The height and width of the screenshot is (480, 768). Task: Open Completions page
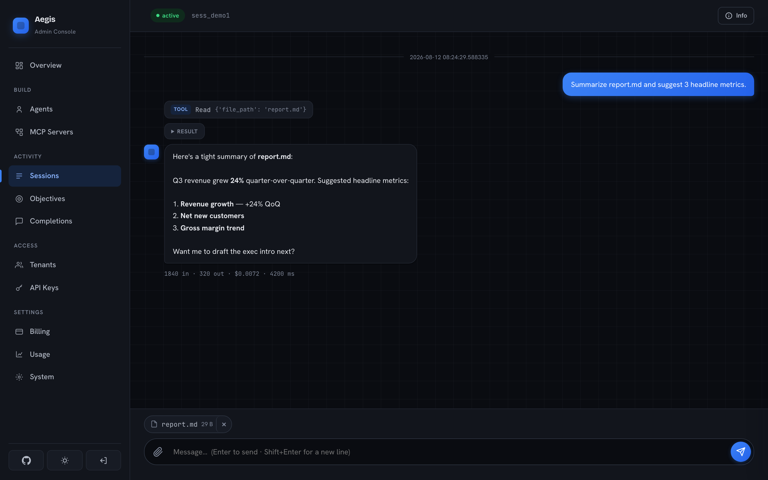pyautogui.click(x=65, y=221)
